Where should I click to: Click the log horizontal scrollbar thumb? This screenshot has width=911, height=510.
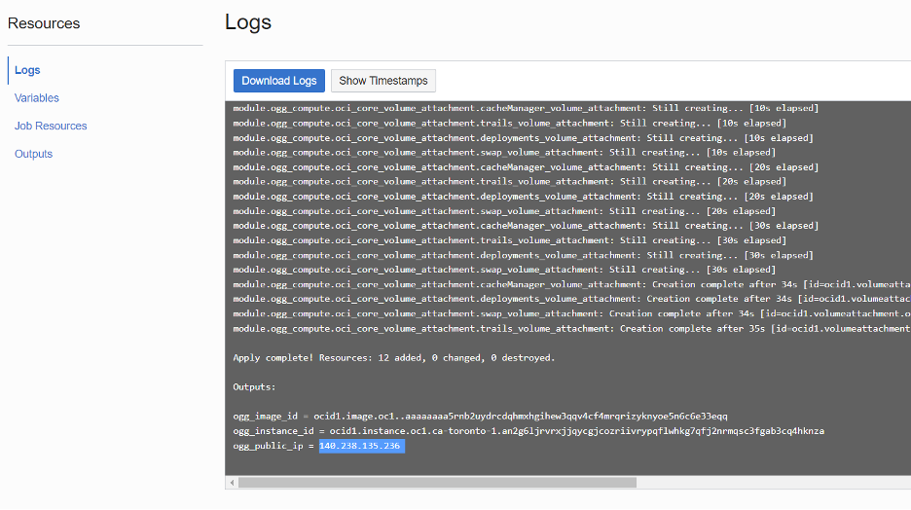coord(437,483)
